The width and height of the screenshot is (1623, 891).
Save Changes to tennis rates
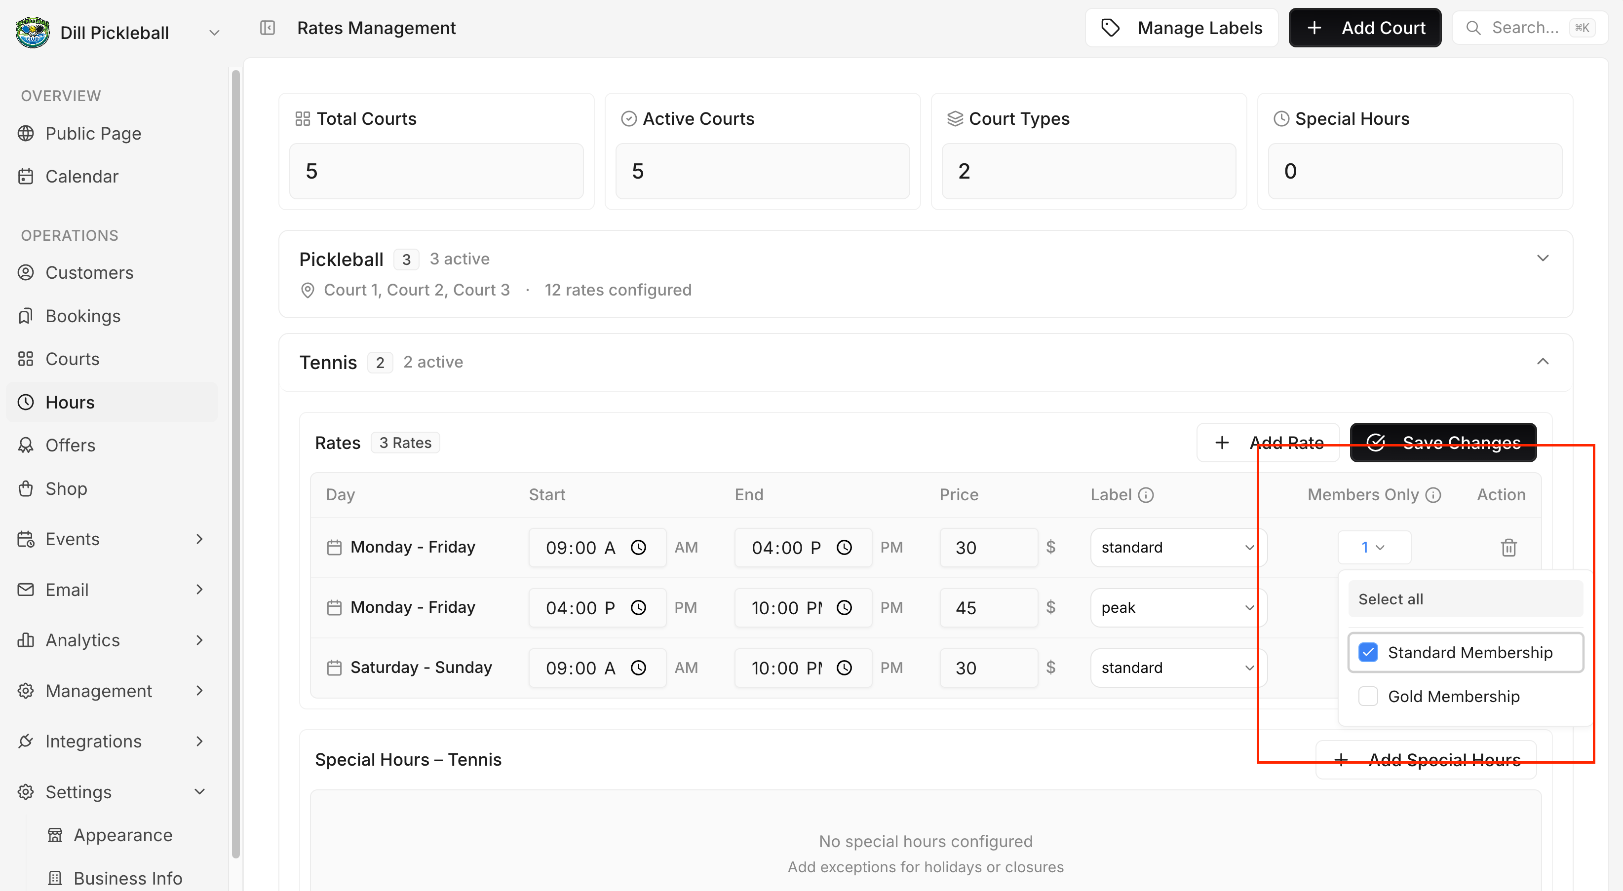[1443, 443]
